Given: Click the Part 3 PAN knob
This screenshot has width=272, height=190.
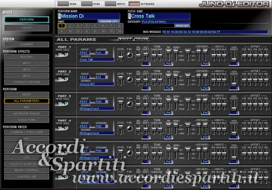Looking at the screenshot, I should (130, 104).
